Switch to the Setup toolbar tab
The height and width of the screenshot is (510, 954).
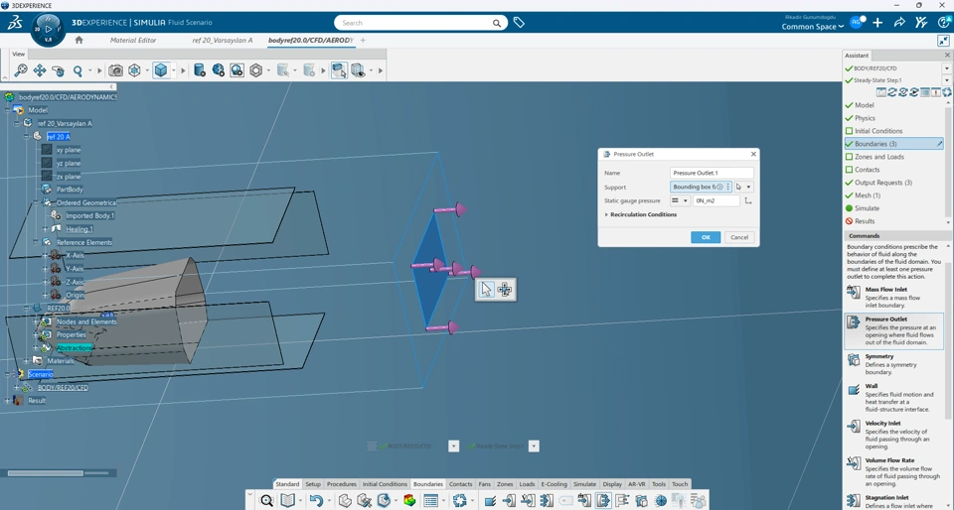click(313, 484)
